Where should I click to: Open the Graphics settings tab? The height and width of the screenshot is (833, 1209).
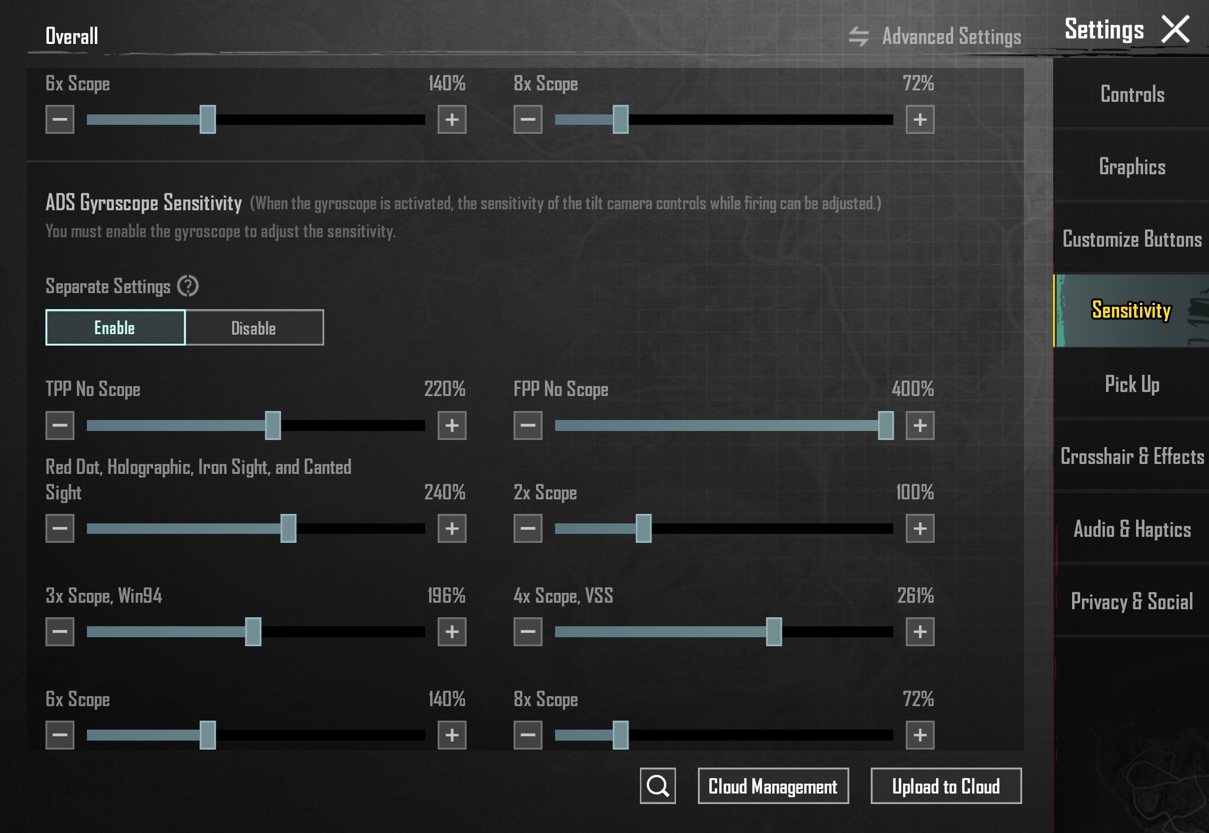click(1132, 166)
